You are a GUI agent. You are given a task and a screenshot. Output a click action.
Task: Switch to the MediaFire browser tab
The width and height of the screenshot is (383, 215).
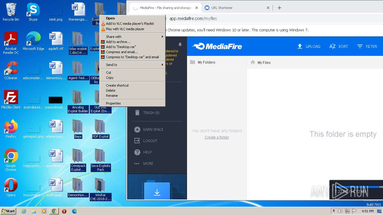(x=165, y=8)
